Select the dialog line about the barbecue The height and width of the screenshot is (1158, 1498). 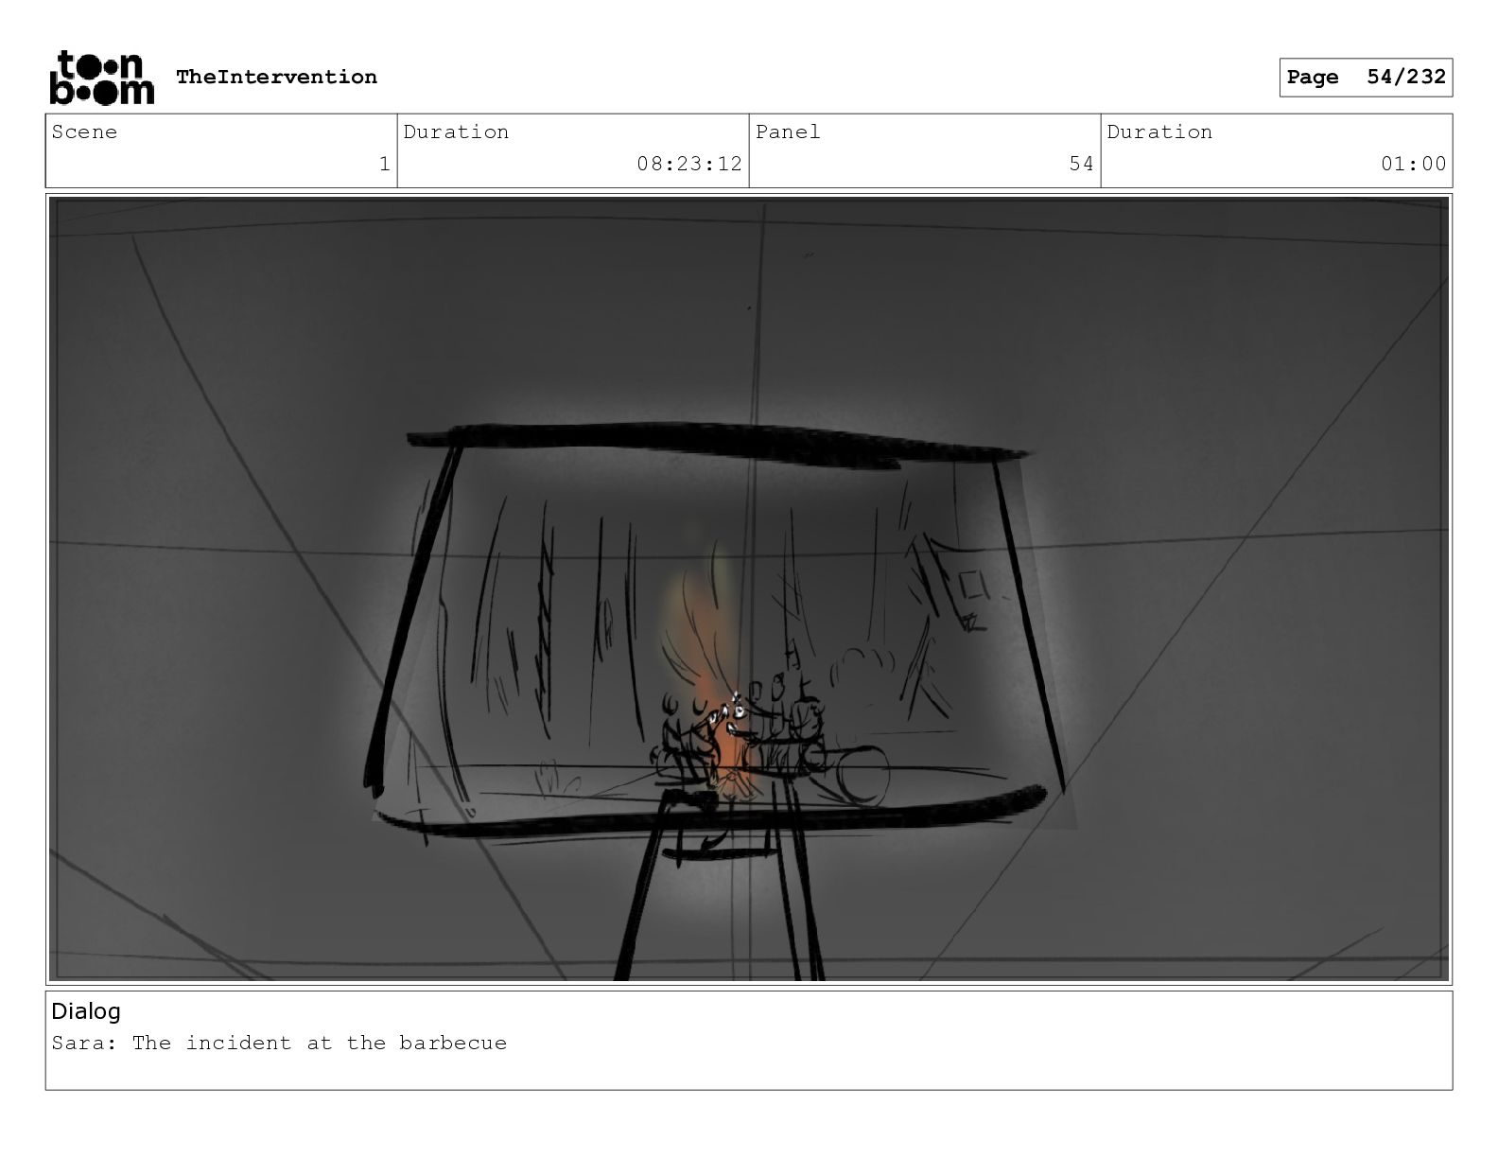point(279,1043)
